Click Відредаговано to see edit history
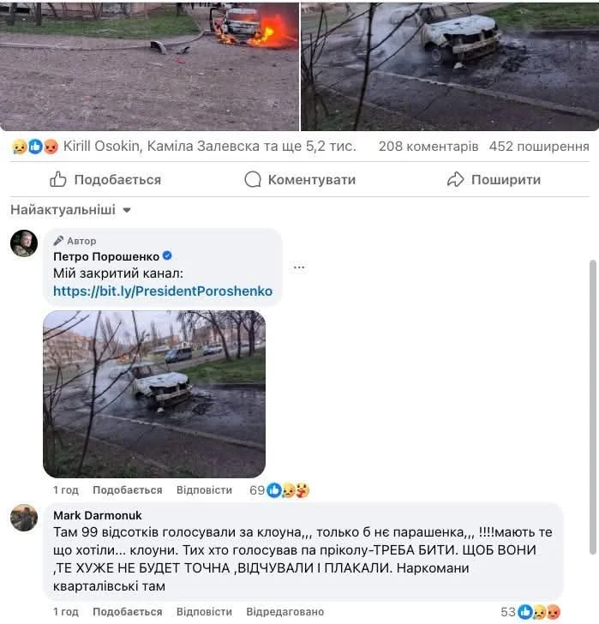 [x=285, y=612]
